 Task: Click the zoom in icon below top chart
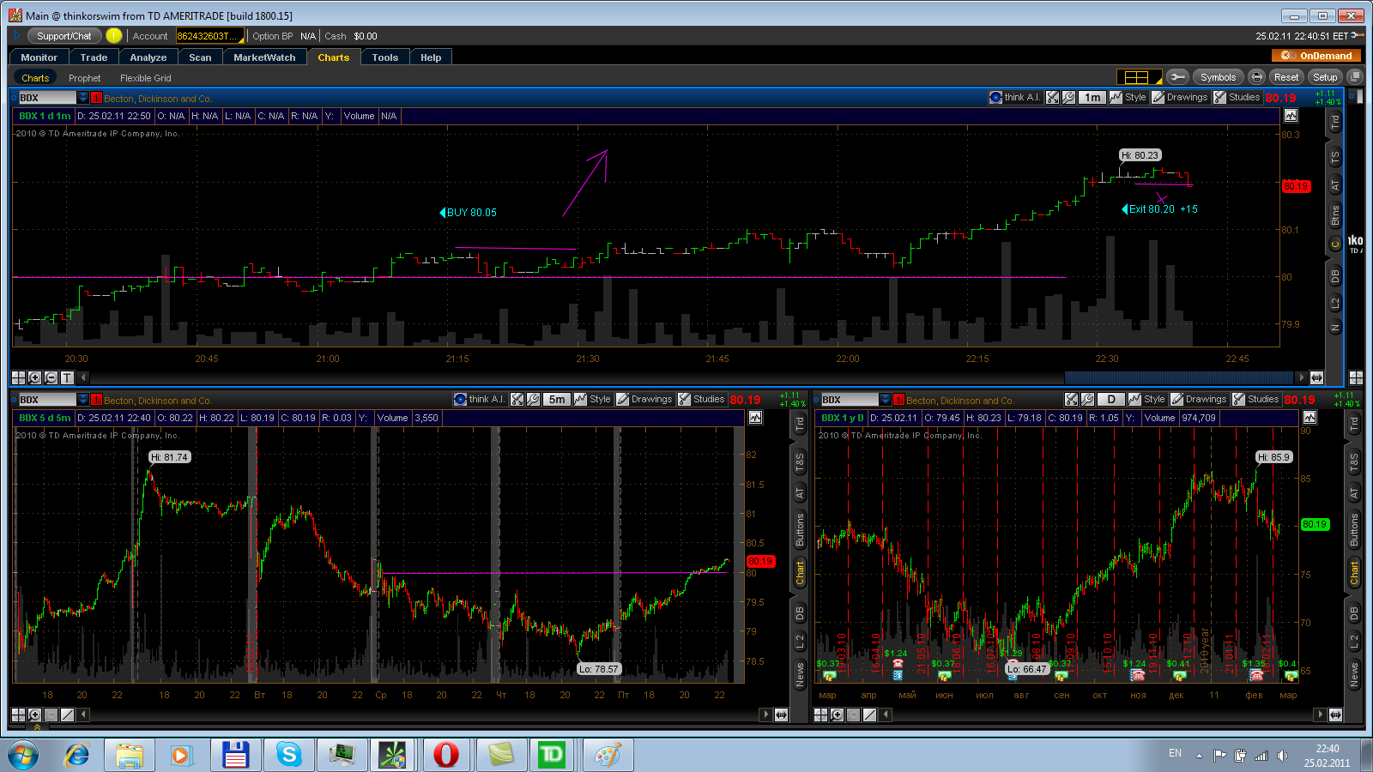pos(34,377)
